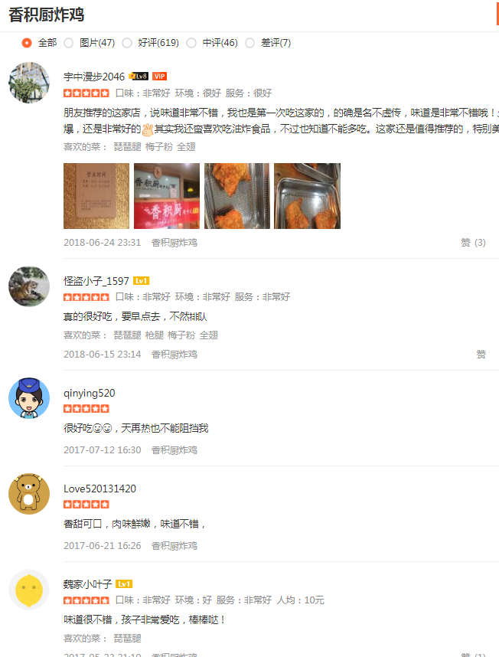The width and height of the screenshot is (499, 657).
Task: Click the Lv1 badge beside 魏家小叶子
Action: point(124,583)
